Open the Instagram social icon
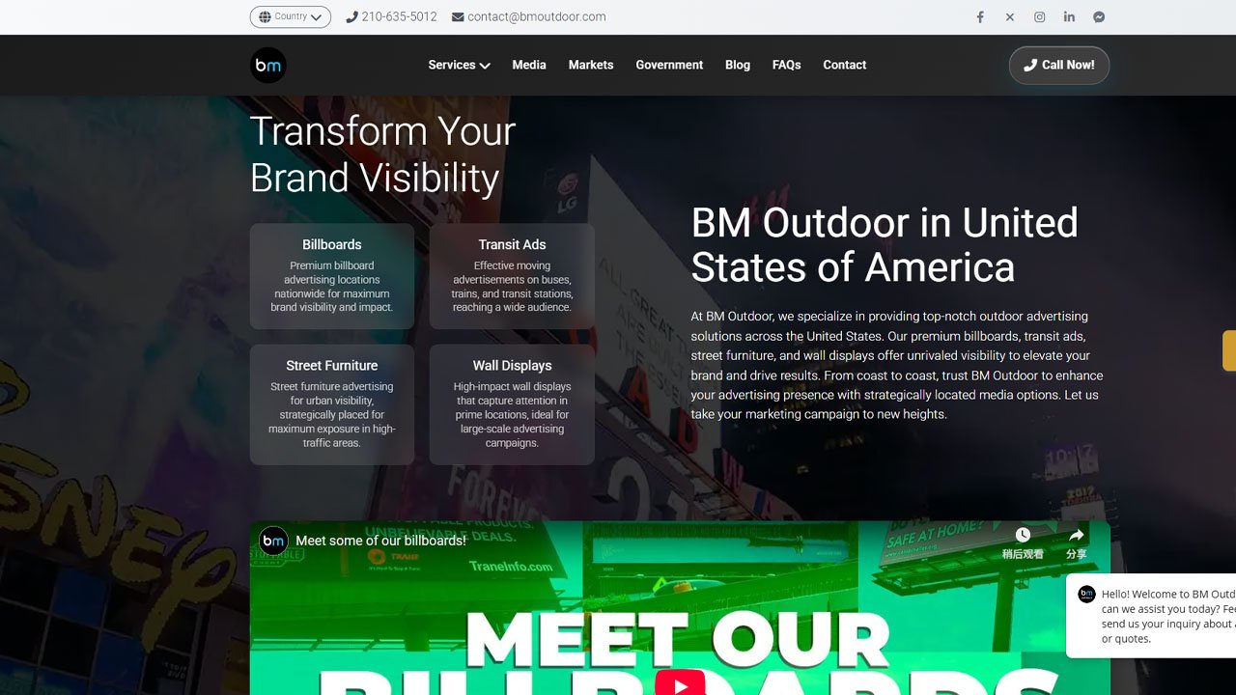 1040,16
